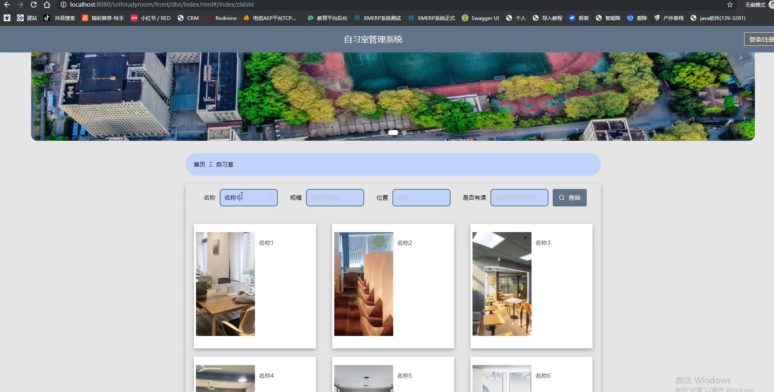Select the active middle carousel indicator
This screenshot has height=392, width=774.
[x=393, y=132]
